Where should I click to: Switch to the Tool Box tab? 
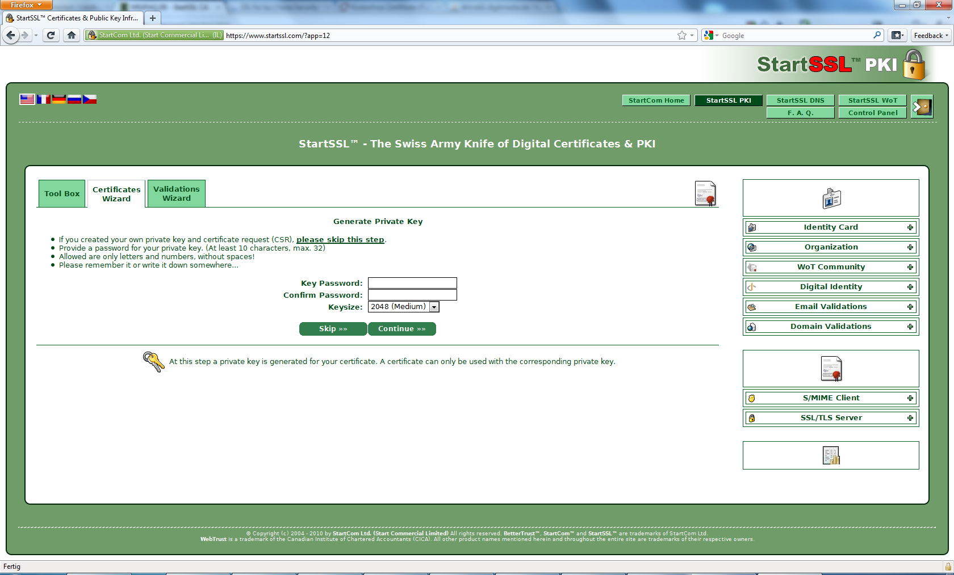[x=62, y=193]
